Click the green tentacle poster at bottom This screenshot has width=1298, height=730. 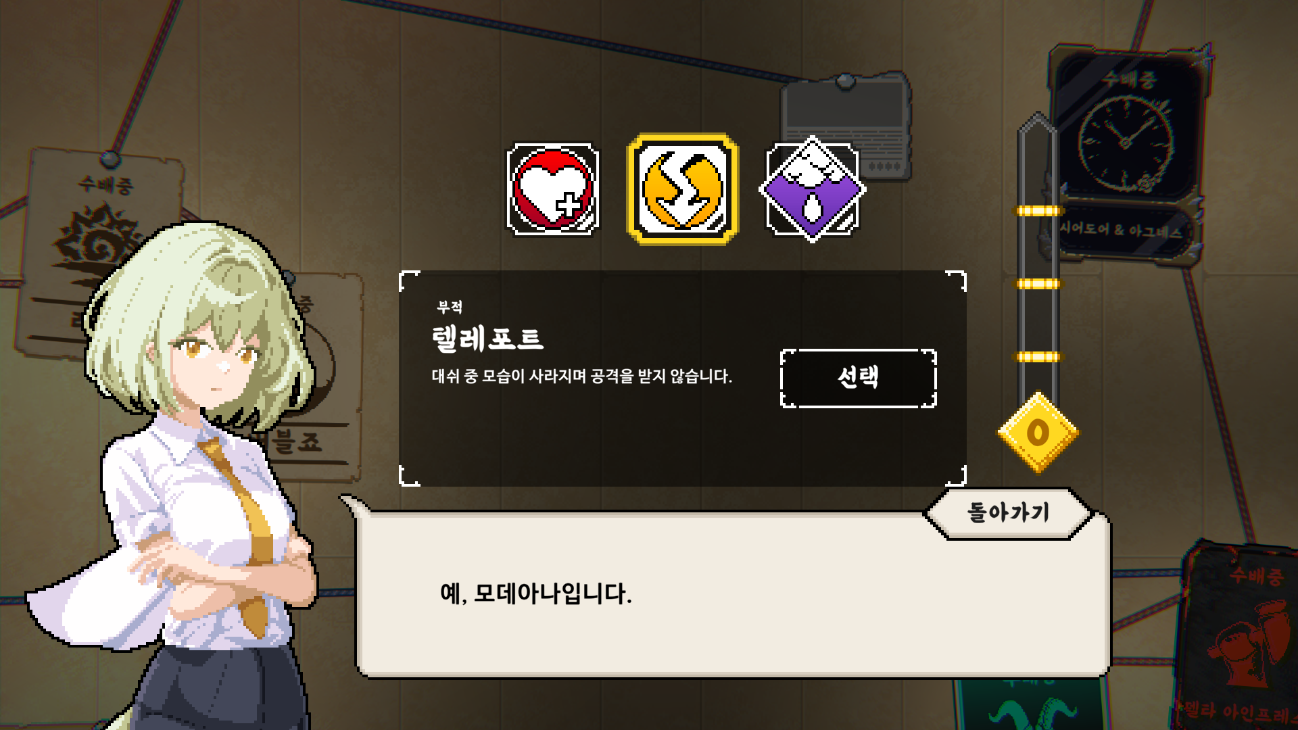[1032, 704]
